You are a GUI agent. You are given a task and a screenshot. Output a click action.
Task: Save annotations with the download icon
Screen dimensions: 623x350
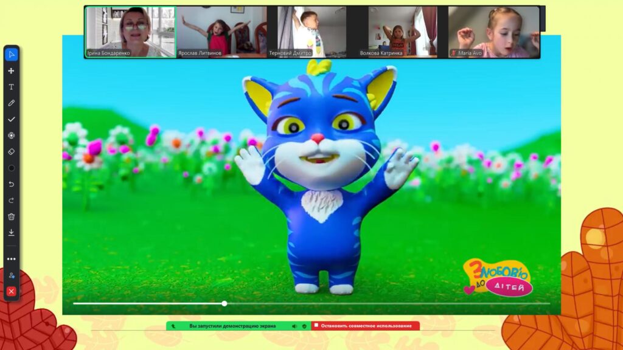[11, 232]
